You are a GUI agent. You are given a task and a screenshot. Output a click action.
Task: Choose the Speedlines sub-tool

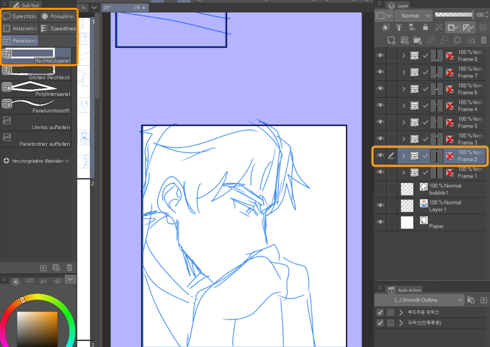coord(57,28)
